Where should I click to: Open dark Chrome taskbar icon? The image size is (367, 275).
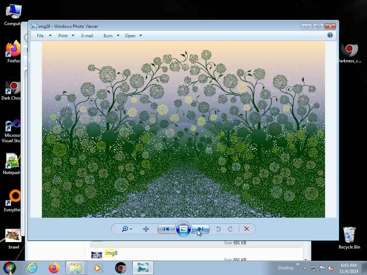(121, 268)
